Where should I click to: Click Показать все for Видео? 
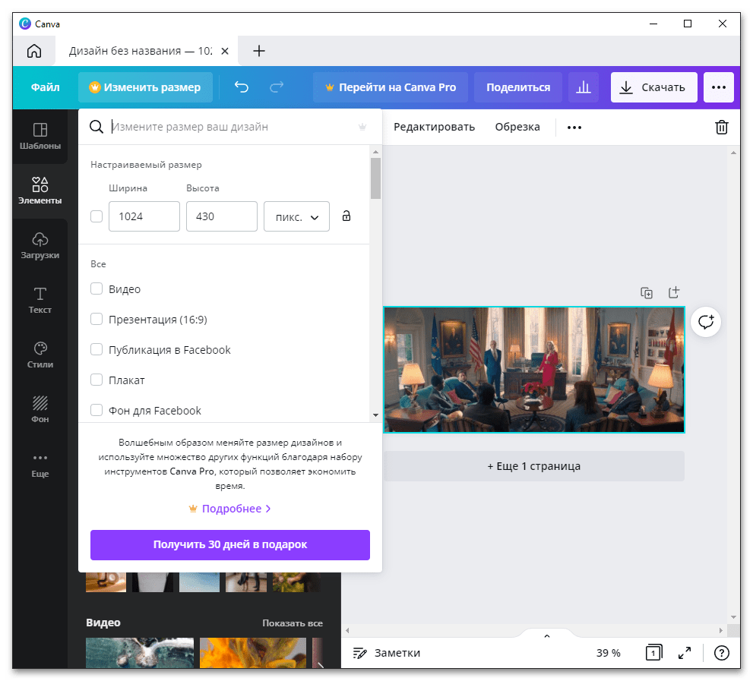click(292, 623)
